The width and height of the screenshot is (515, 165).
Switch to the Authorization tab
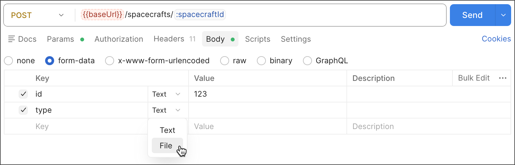click(x=119, y=39)
